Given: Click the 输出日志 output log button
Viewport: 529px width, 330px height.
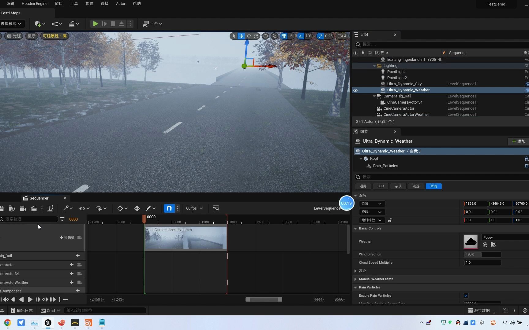Looking at the screenshot, I should click(22, 310).
